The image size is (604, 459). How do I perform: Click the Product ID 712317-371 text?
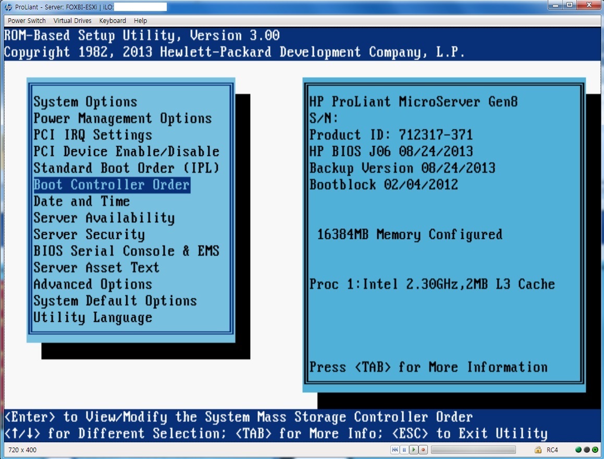[391, 135]
